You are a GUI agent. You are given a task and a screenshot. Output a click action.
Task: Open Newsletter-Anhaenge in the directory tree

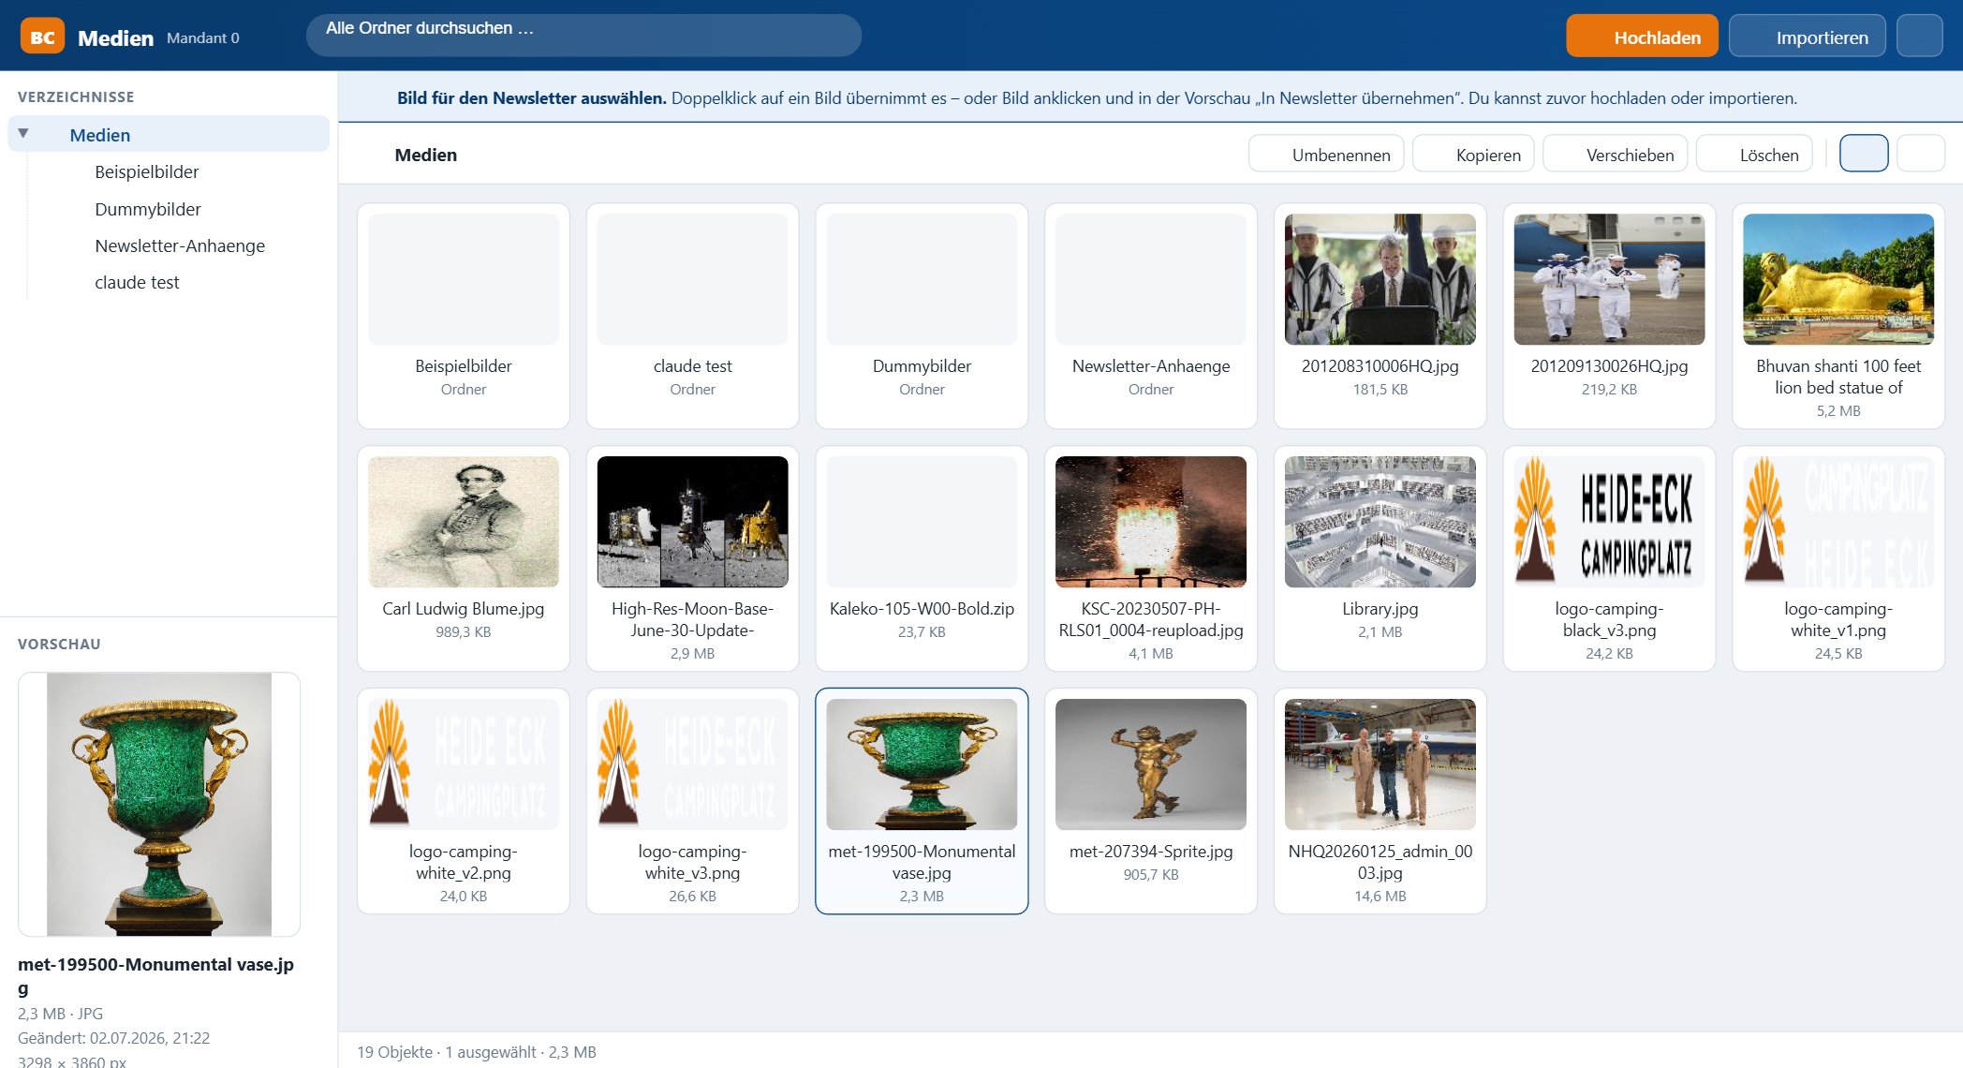pos(179,245)
